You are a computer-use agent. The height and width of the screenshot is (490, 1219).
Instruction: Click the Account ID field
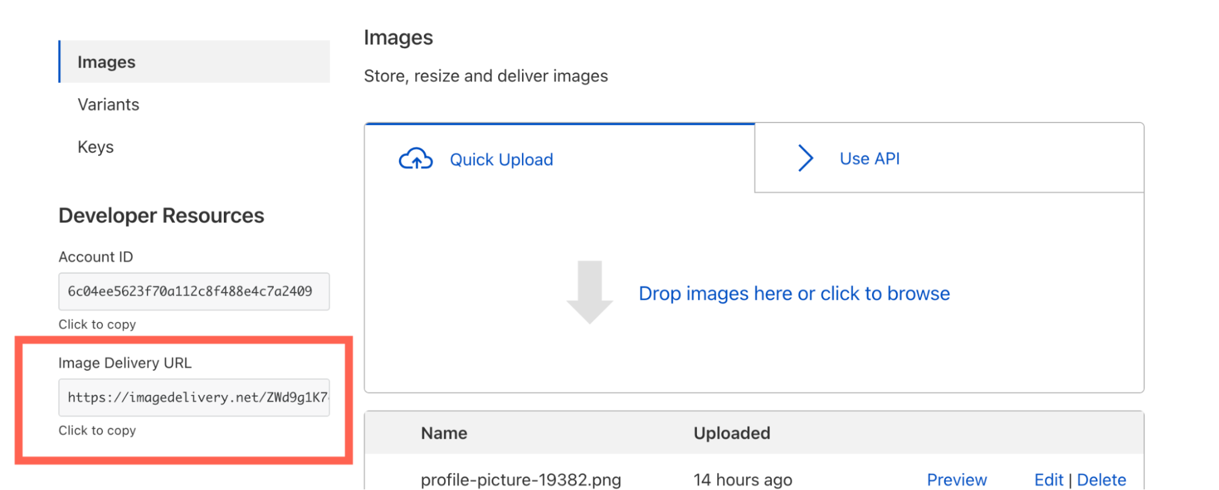click(194, 291)
